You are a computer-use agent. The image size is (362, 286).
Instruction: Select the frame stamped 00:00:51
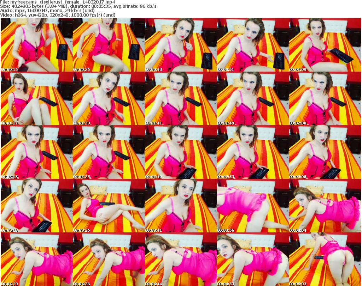coord(253,45)
